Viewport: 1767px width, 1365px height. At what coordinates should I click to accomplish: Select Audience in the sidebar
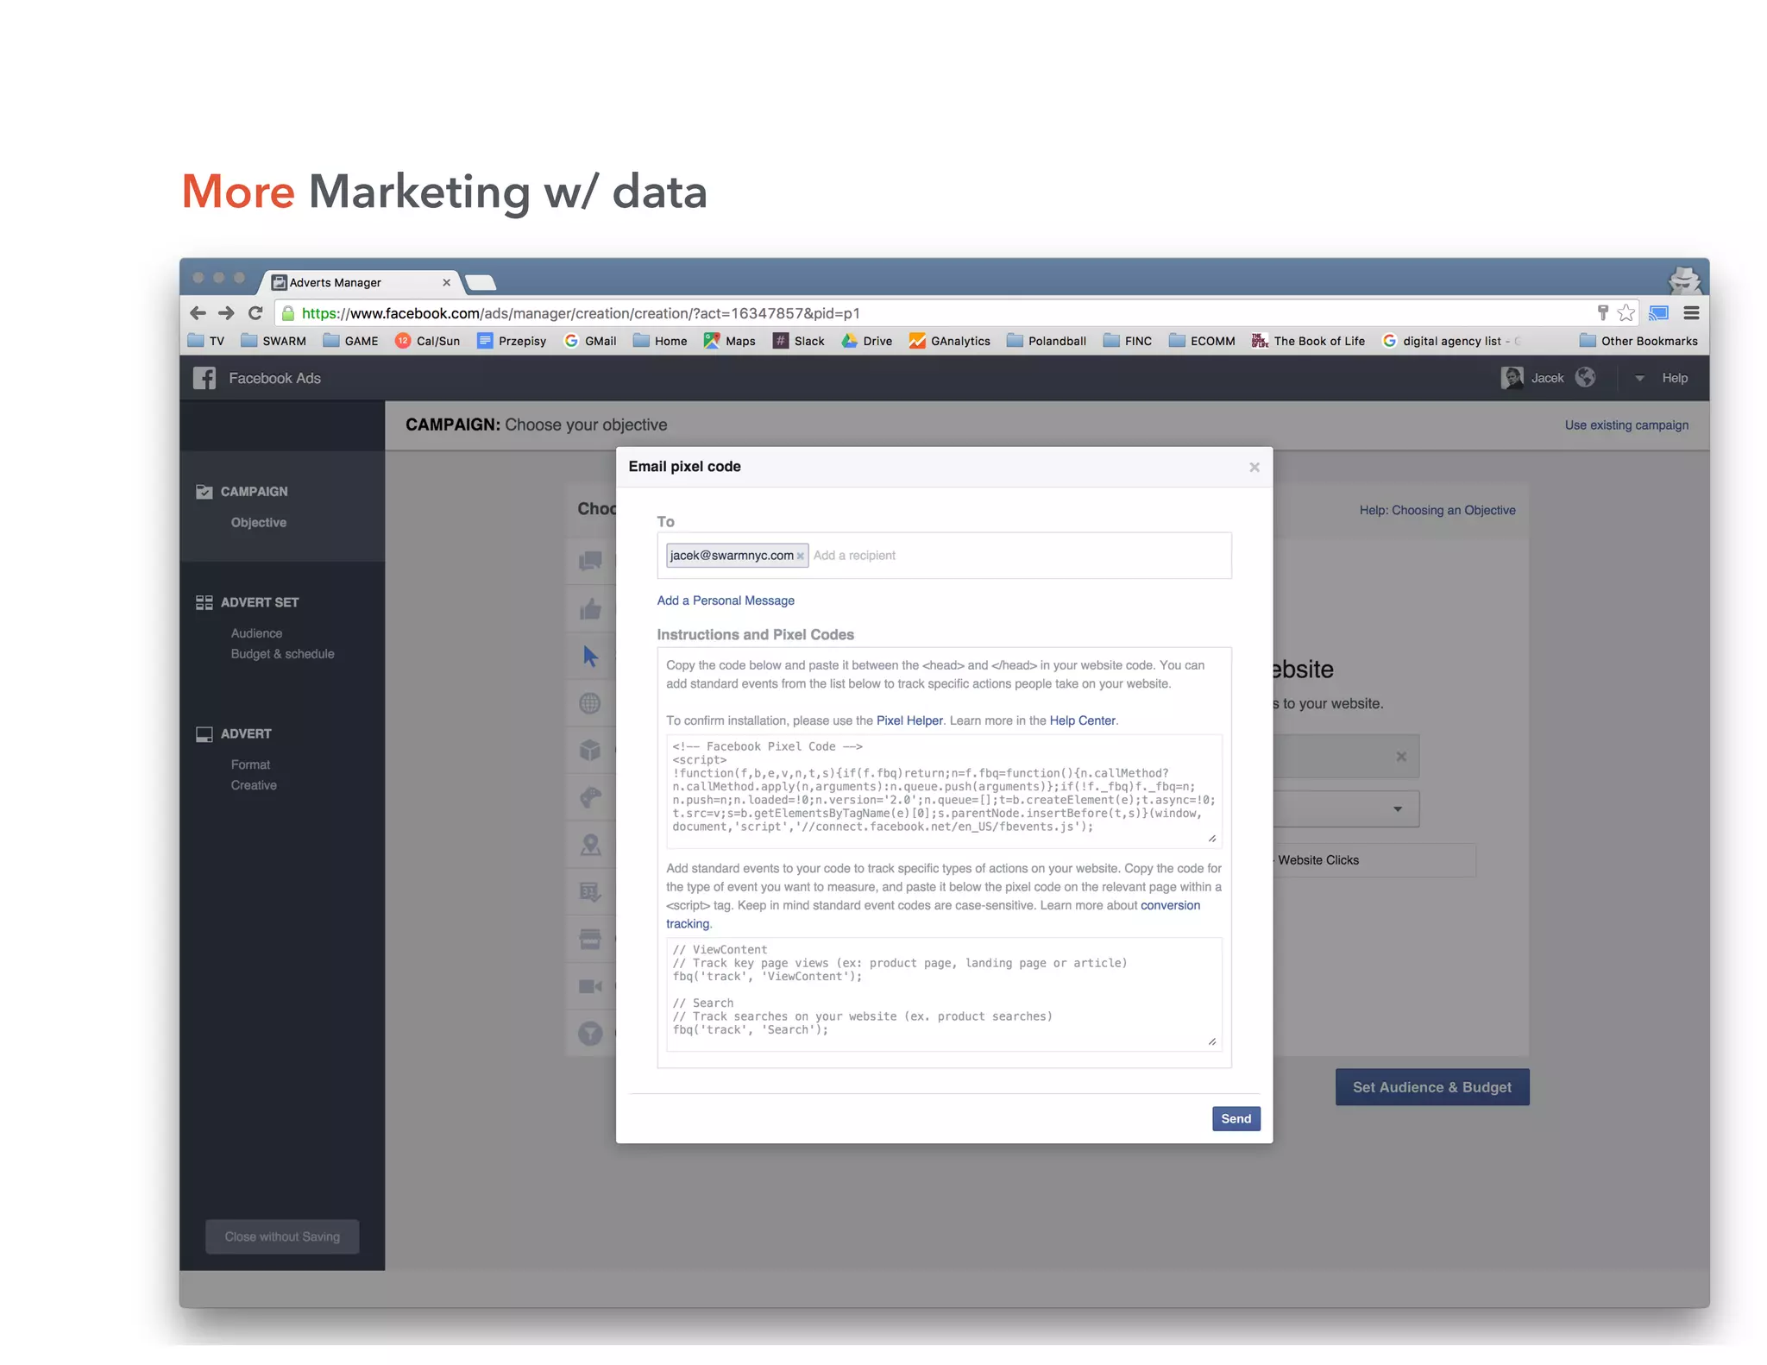(x=256, y=633)
